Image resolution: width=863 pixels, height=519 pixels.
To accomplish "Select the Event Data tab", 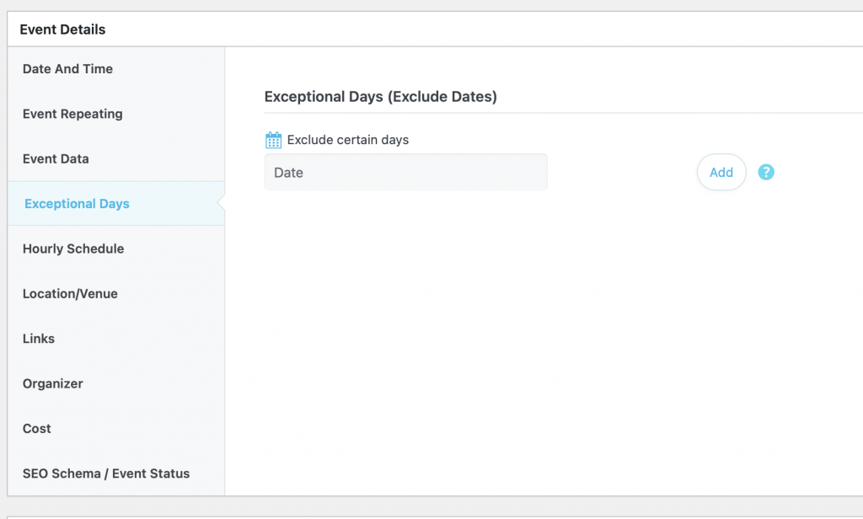I will pos(56,158).
